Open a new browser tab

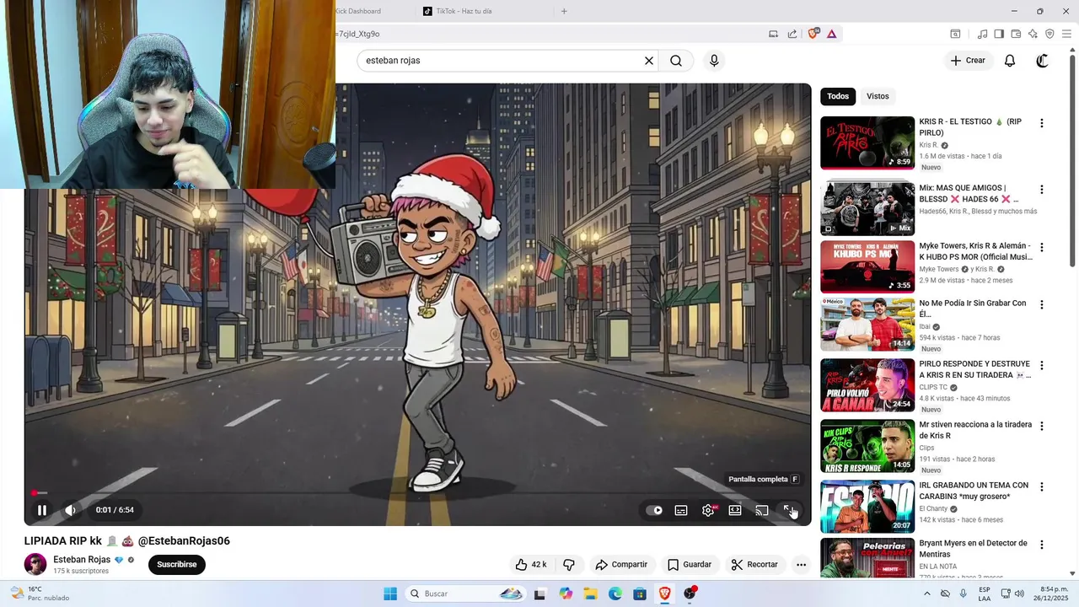pos(564,11)
